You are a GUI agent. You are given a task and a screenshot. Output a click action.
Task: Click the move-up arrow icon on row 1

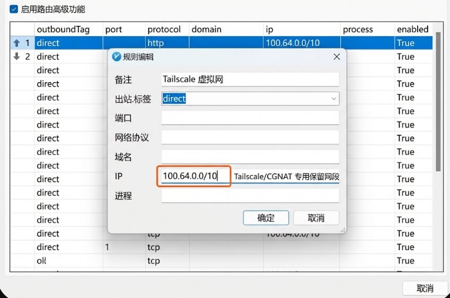pyautogui.click(x=17, y=43)
